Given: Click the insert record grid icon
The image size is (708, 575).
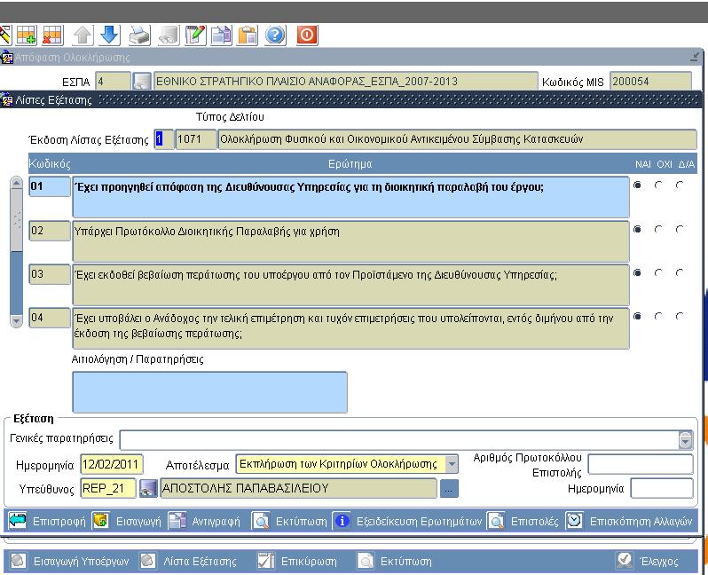Looking at the screenshot, I should tap(27, 35).
